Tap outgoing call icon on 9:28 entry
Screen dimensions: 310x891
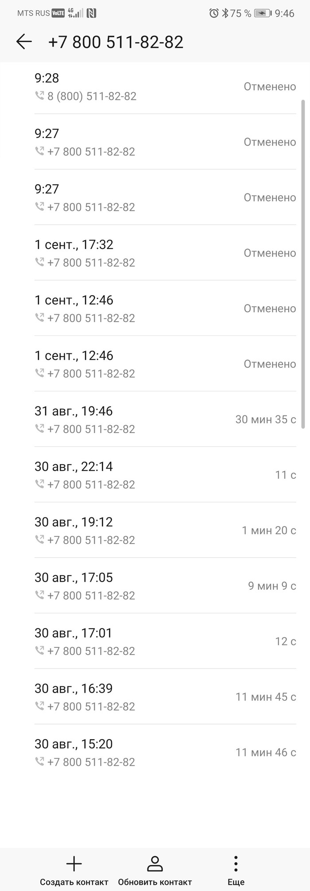(x=39, y=95)
